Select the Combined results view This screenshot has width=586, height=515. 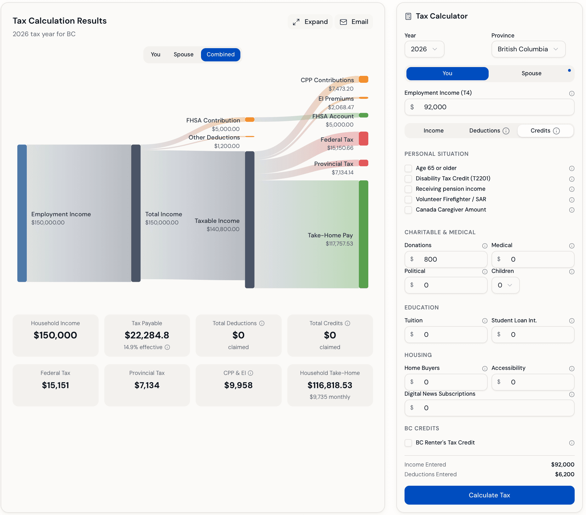(x=220, y=54)
